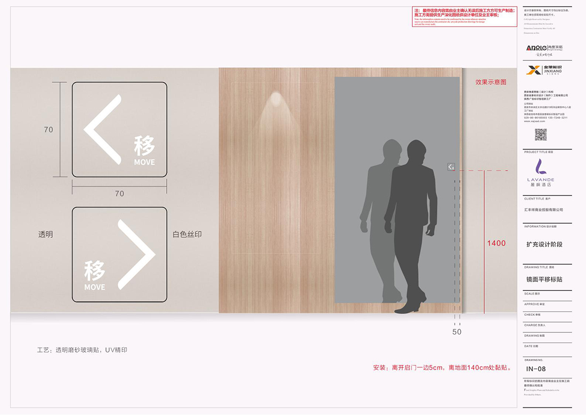Click the 50 dimension below the door
The height and width of the screenshot is (415, 586).
[x=457, y=332]
